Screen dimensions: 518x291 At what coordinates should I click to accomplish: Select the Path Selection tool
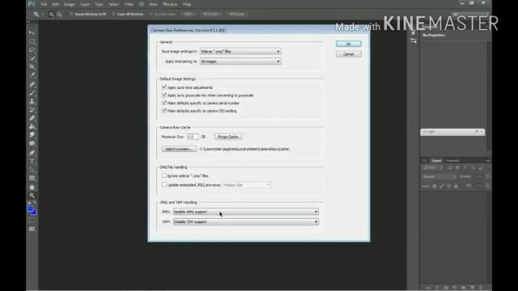point(32,170)
